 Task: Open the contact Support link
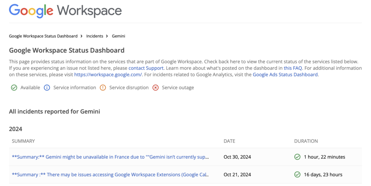pyautogui.click(x=146, y=68)
